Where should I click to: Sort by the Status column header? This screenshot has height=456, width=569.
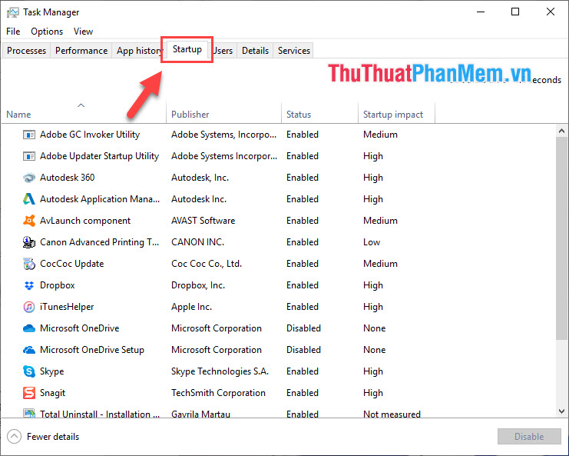[x=319, y=112]
